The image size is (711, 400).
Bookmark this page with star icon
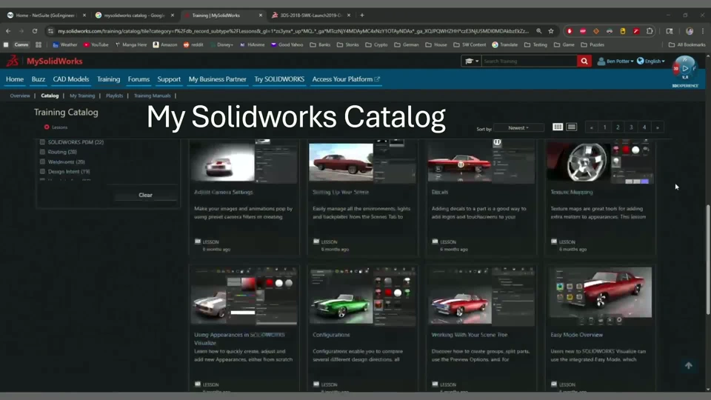coord(551,31)
